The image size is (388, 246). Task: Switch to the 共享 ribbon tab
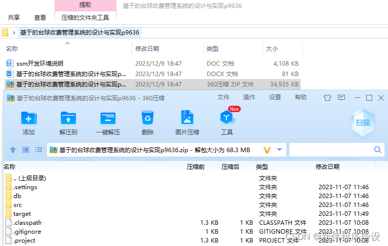14,17
